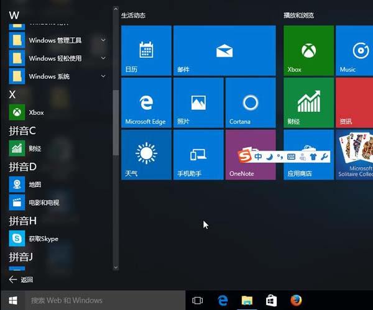The image size is (373, 310).
Task: Click the 拼音J group header
Action: pyautogui.click(x=21, y=257)
